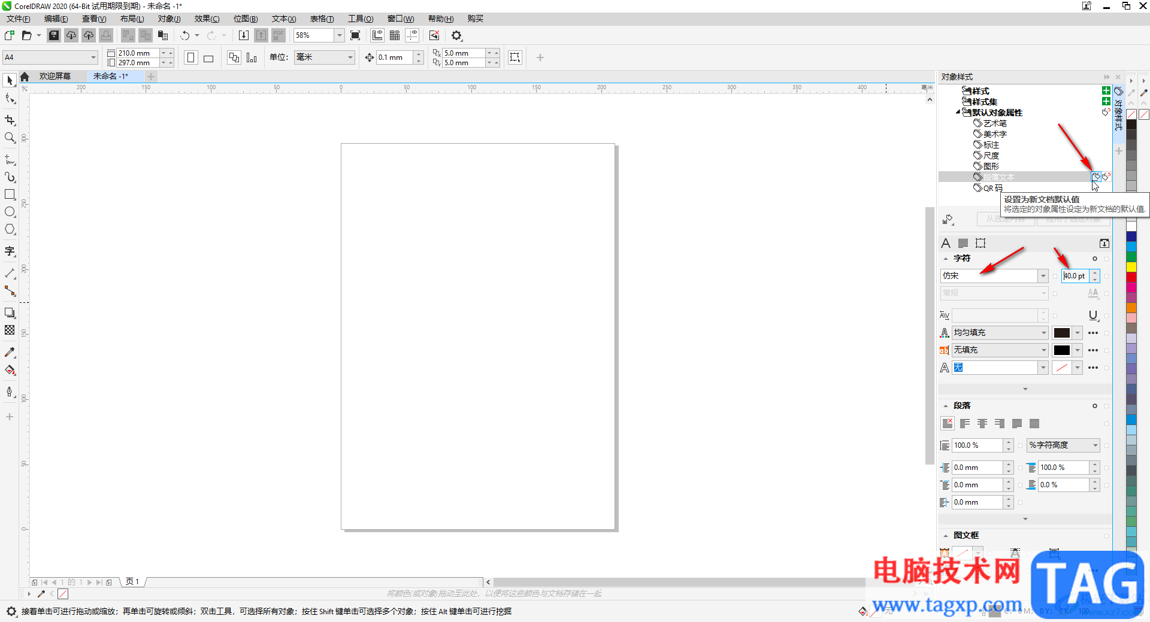Viewport: 1150px width, 622px height.
Task: Select the Pick tool in the toolbox
Action: 10,80
